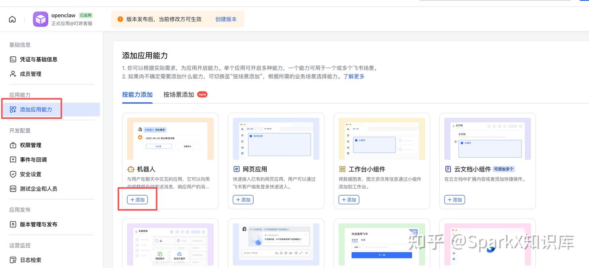Click the 云文档小组件 document icon
This screenshot has width=589, height=268.
tap(448, 169)
